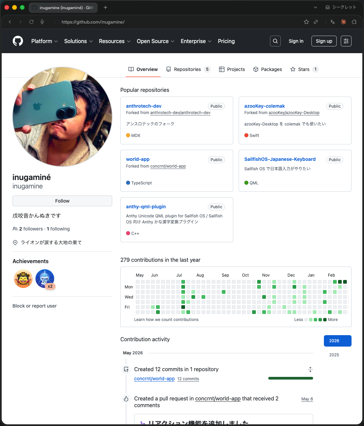Screen dimensions: 364x426
Task: Open the appearance settings sliders icon
Action: (x=346, y=41)
